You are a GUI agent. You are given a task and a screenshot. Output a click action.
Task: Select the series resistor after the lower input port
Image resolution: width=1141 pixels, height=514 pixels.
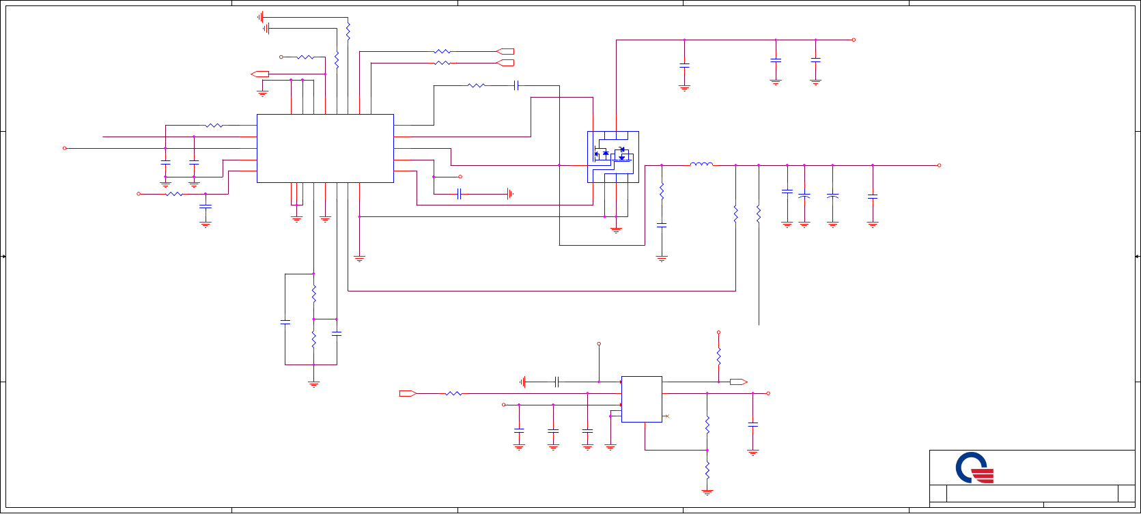pos(453,393)
